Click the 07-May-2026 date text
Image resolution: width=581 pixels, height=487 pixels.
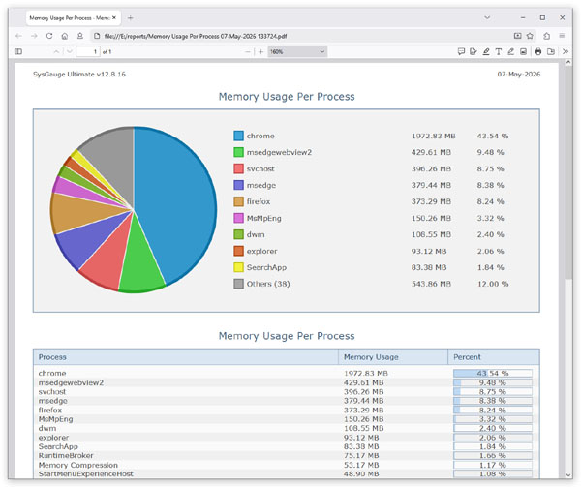click(519, 75)
